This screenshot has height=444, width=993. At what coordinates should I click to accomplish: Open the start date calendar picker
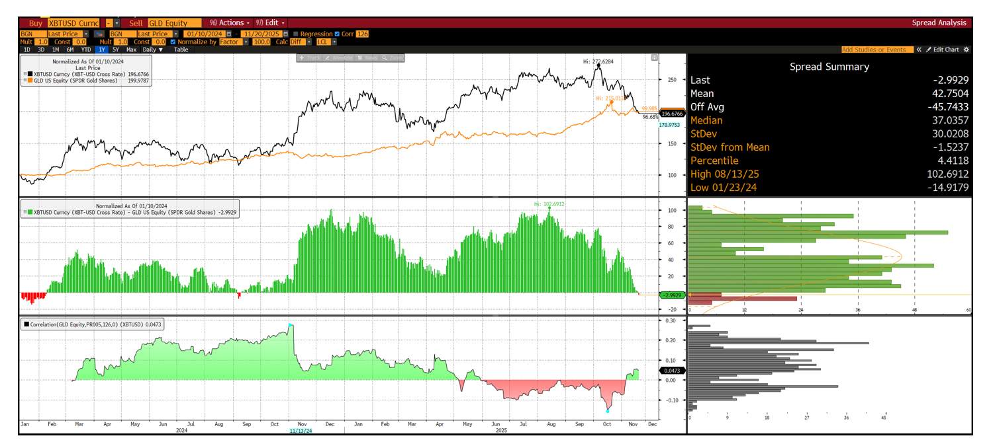[228, 34]
